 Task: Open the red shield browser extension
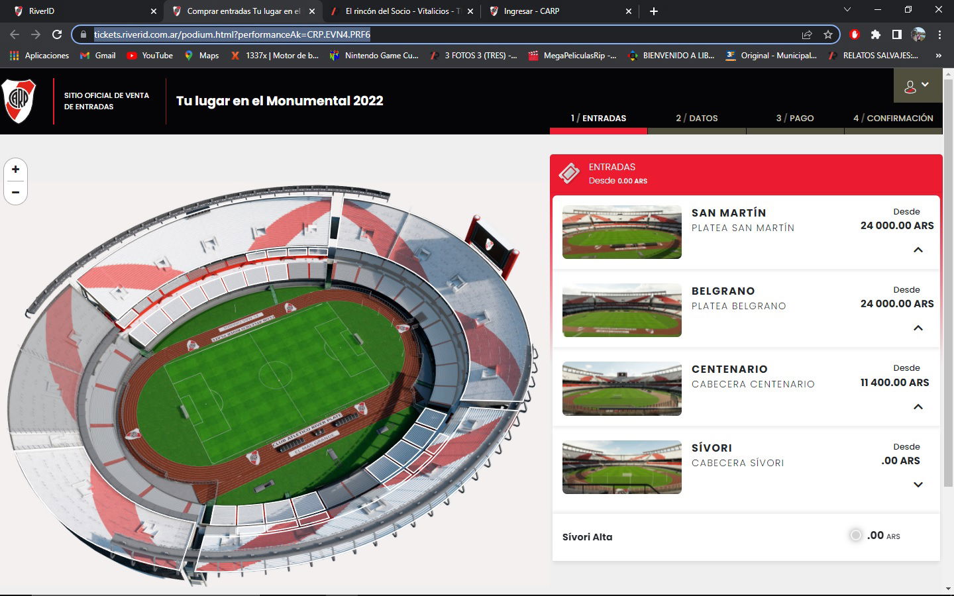point(855,34)
